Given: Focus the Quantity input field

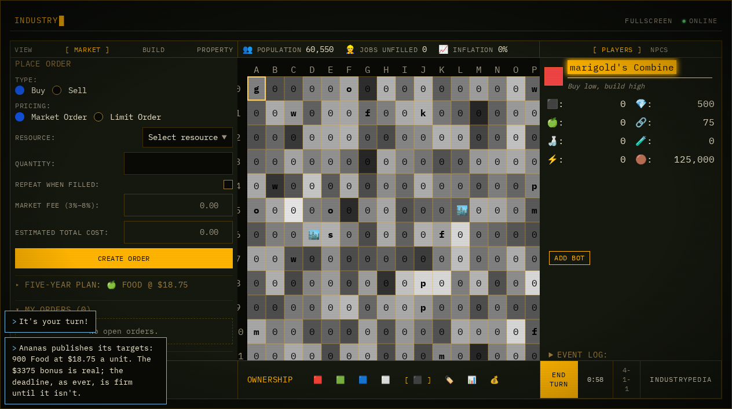Looking at the screenshot, I should point(178,164).
